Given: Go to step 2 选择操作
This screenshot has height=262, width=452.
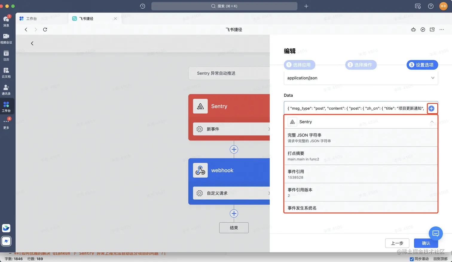Looking at the screenshot, I should pos(361,65).
